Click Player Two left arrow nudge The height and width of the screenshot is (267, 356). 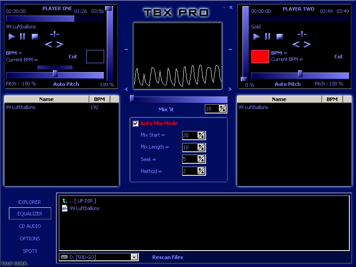(x=296, y=44)
